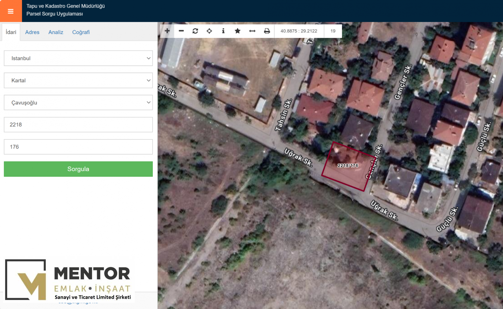The height and width of the screenshot is (309, 503).
Task: Expand the Çavuşoğlu neighborhood dropdown
Action: (78, 103)
